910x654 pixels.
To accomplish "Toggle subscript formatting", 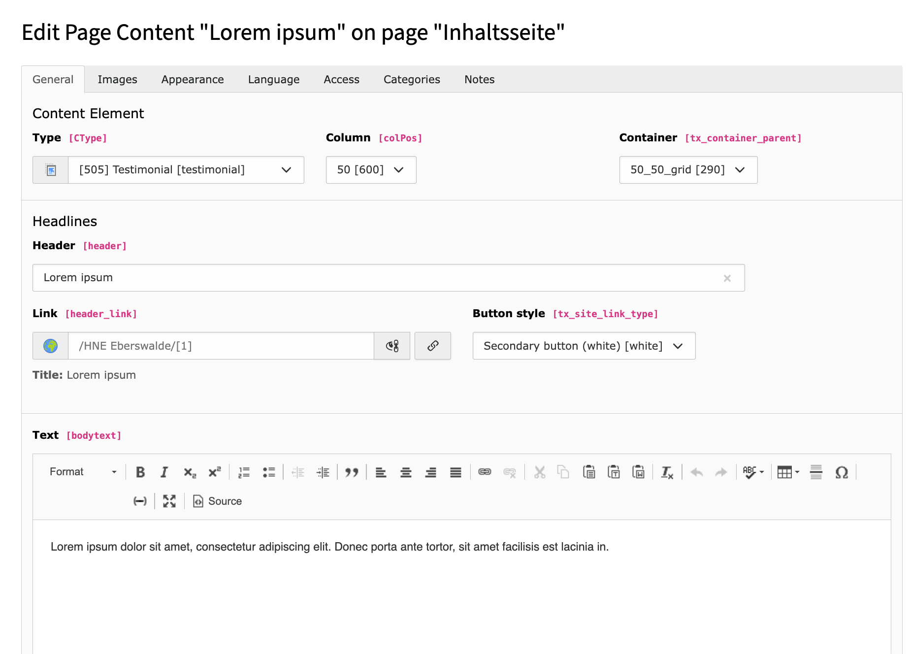I will coord(190,472).
